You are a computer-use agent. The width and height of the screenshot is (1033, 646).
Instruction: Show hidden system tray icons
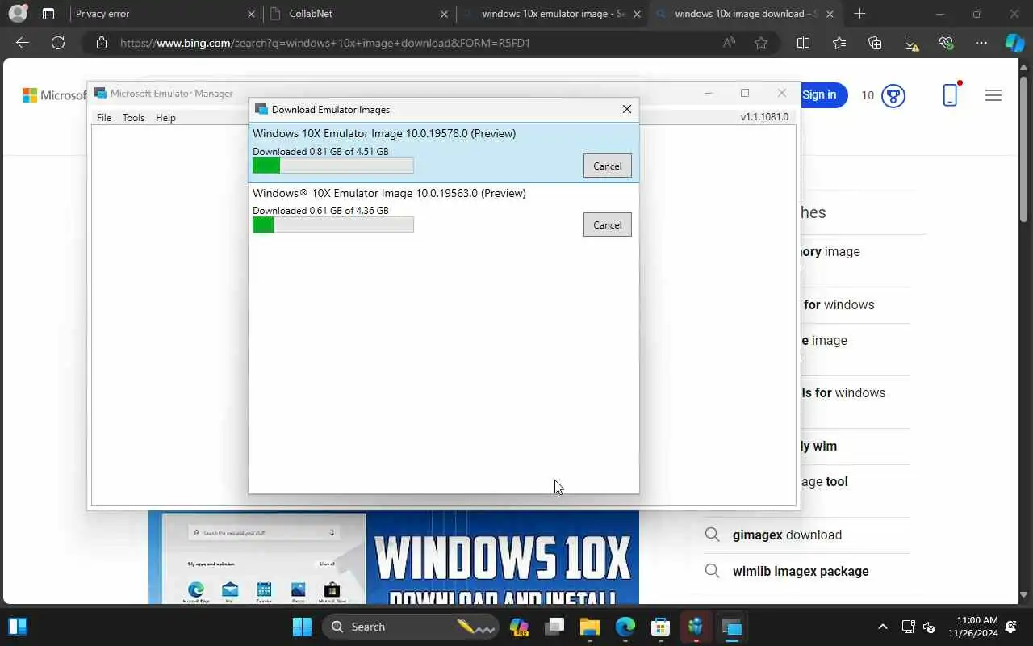pos(882,627)
